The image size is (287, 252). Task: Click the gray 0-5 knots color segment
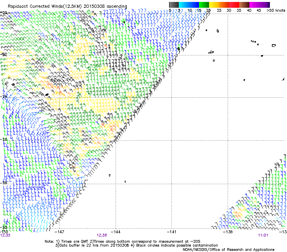(x=174, y=5)
